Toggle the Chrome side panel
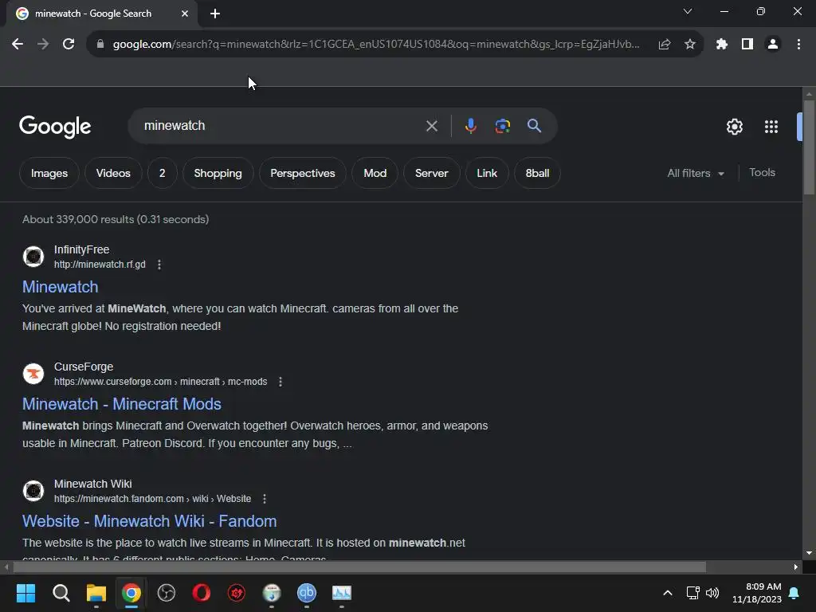The height and width of the screenshot is (612, 816). point(747,45)
